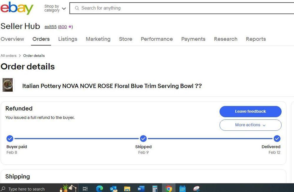Open Calendar app from the taskbar

(182, 189)
